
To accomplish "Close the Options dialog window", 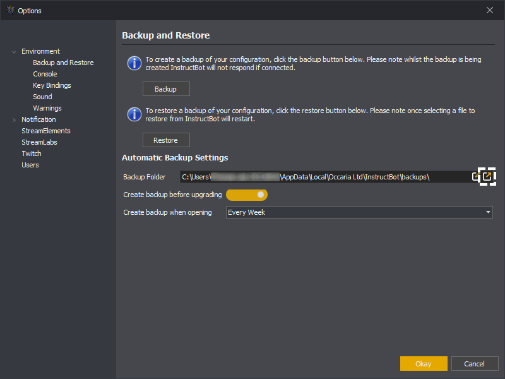I will [x=490, y=10].
